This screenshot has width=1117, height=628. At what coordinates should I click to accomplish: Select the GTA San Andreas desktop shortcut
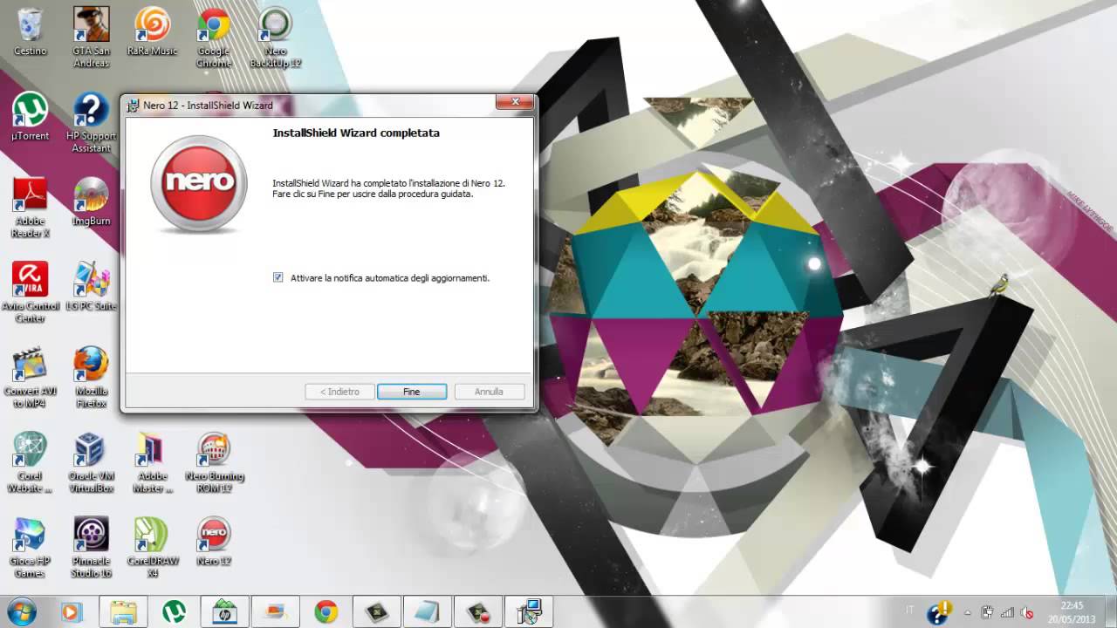click(91, 37)
